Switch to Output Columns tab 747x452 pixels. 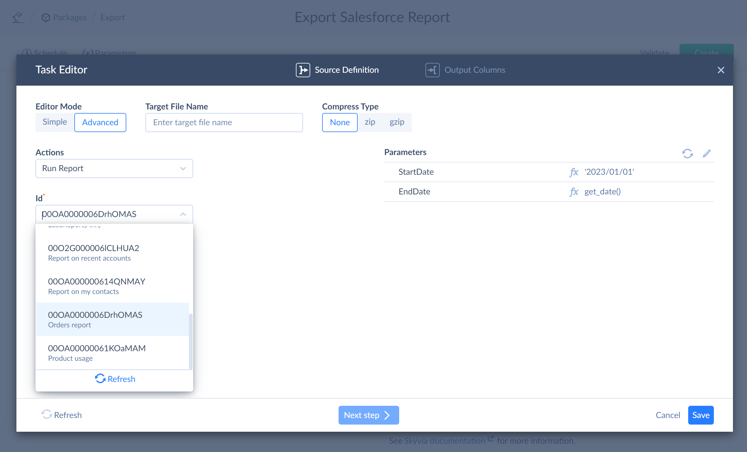pos(474,70)
